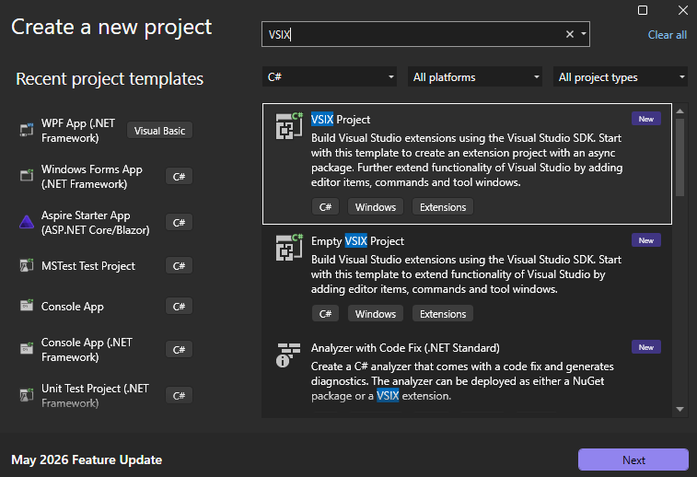Click the MSTest Test Project icon
The width and height of the screenshot is (697, 477).
click(x=27, y=265)
